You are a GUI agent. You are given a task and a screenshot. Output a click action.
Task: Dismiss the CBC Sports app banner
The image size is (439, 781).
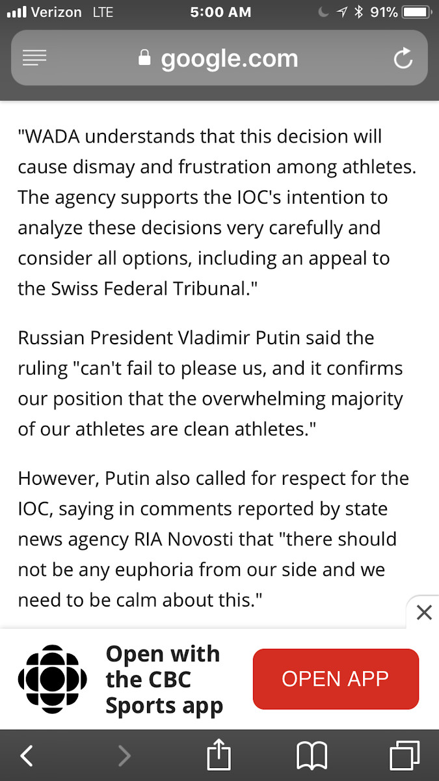pos(423,612)
